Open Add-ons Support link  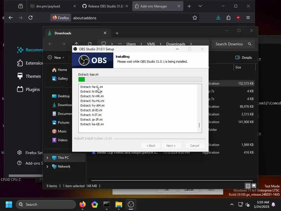(x=30, y=163)
